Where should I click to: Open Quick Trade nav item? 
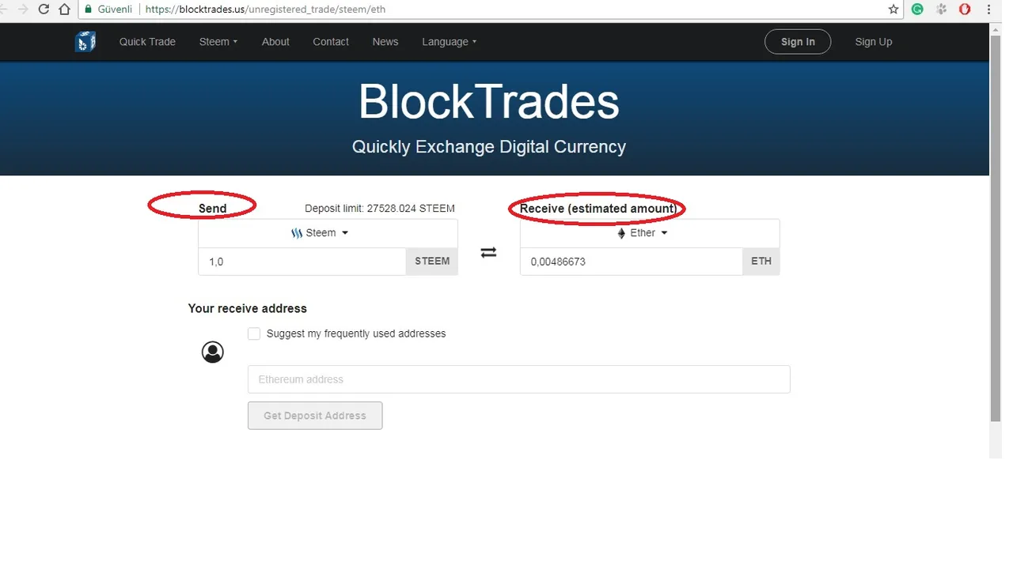point(147,42)
